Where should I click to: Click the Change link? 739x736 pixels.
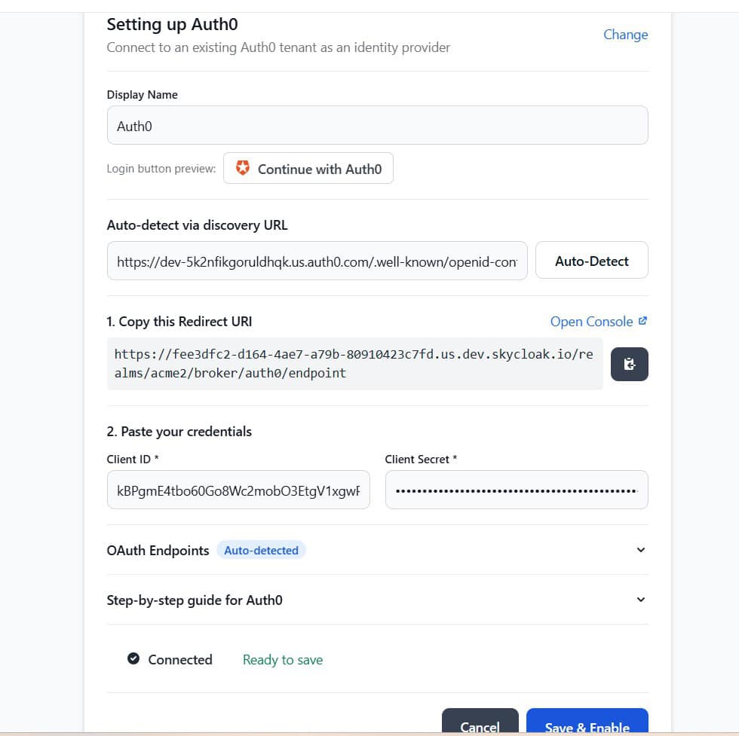tap(625, 35)
